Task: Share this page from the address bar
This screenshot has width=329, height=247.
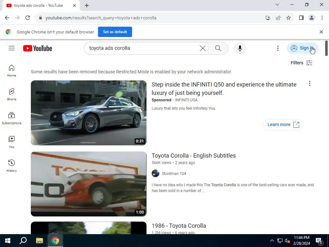Action: (x=278, y=18)
